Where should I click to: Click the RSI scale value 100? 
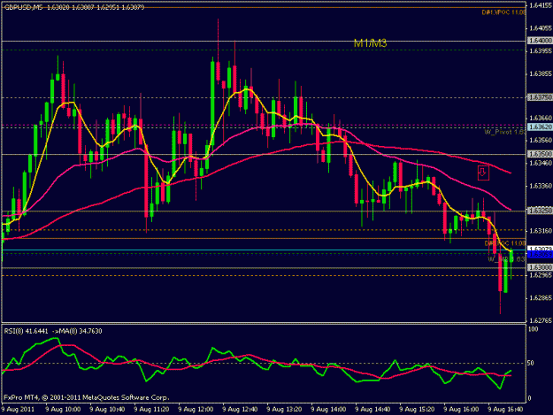coord(534,329)
